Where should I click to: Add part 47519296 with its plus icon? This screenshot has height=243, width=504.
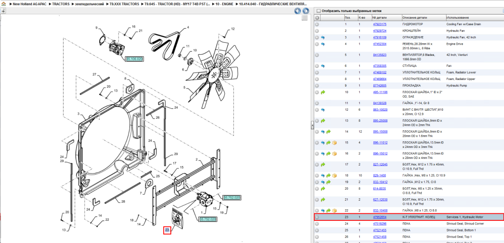click(317, 224)
